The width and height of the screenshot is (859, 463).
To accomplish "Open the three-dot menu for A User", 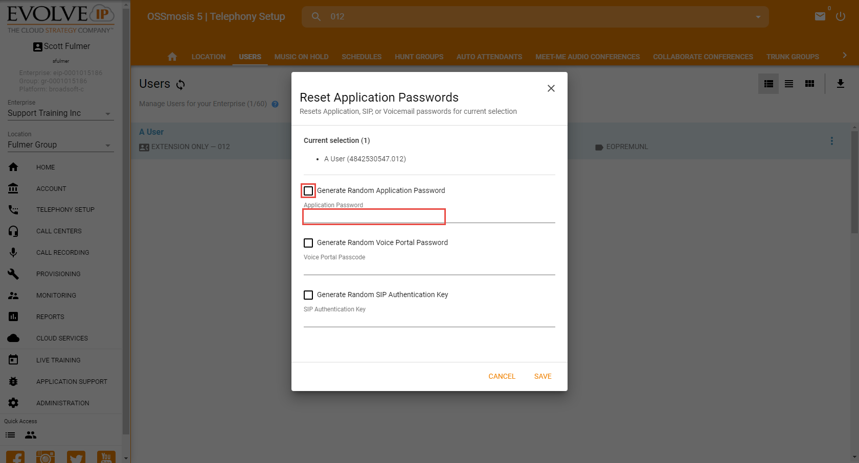I will pyautogui.click(x=831, y=141).
